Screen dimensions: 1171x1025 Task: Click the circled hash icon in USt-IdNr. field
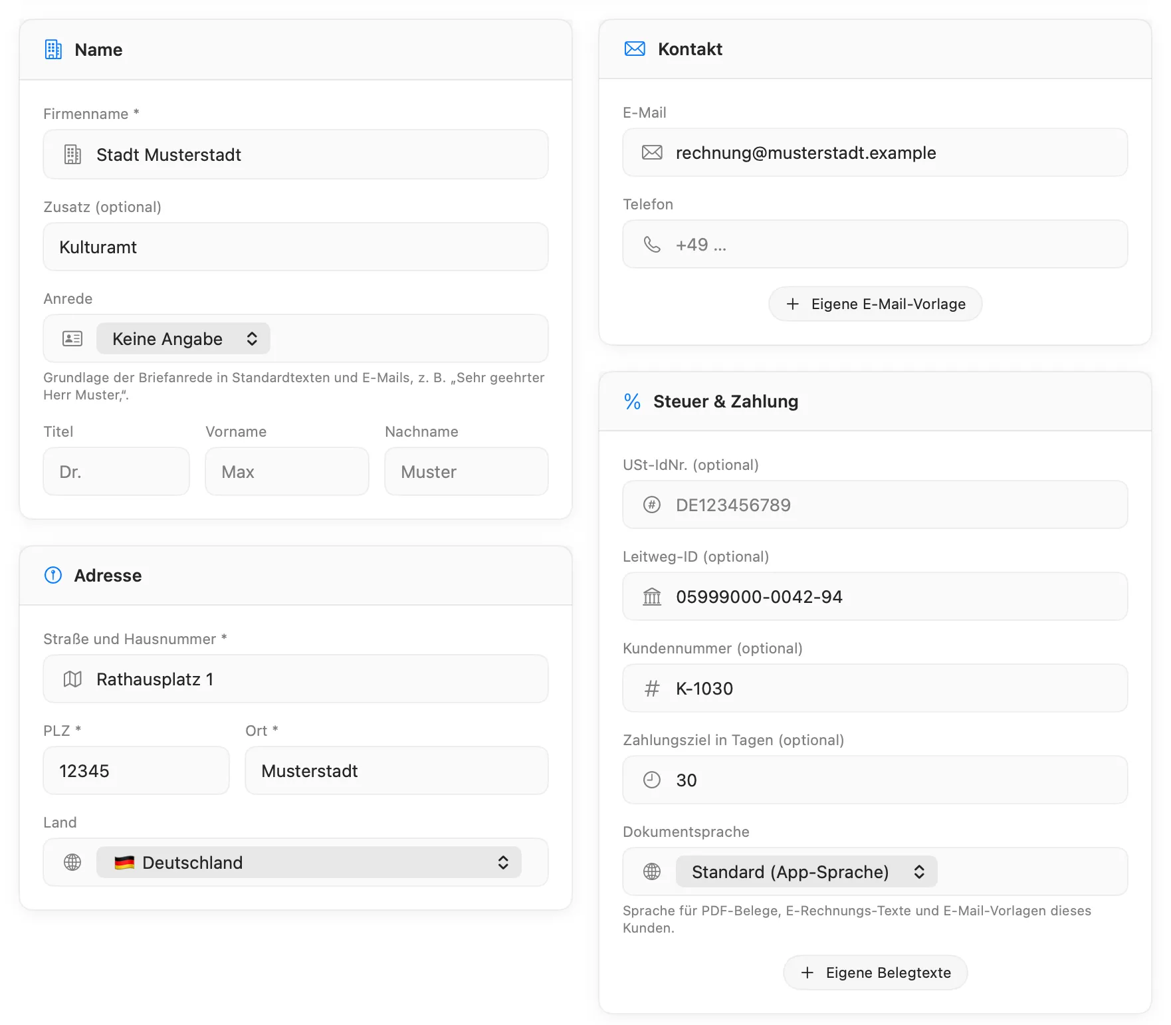pyautogui.click(x=652, y=505)
